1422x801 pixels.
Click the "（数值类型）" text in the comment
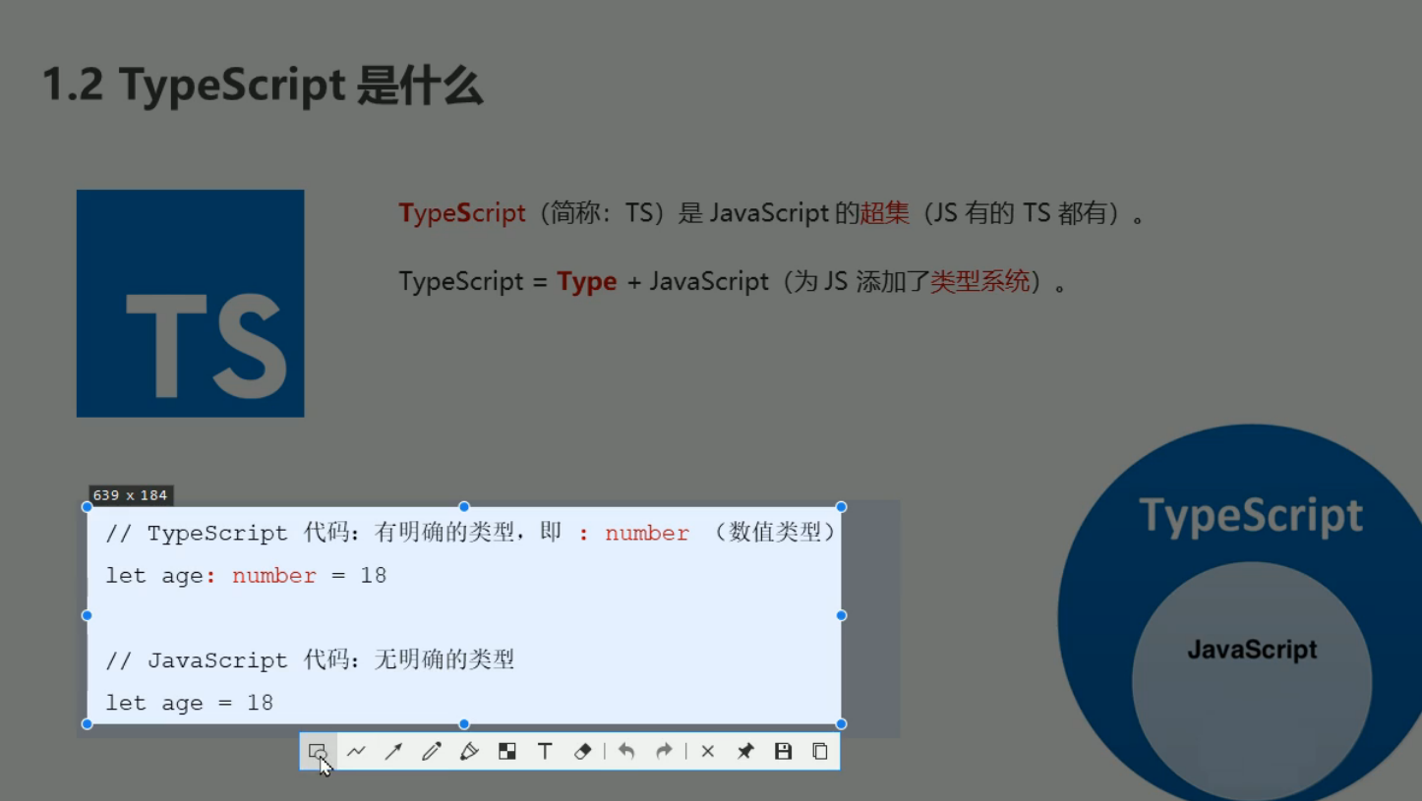point(776,533)
